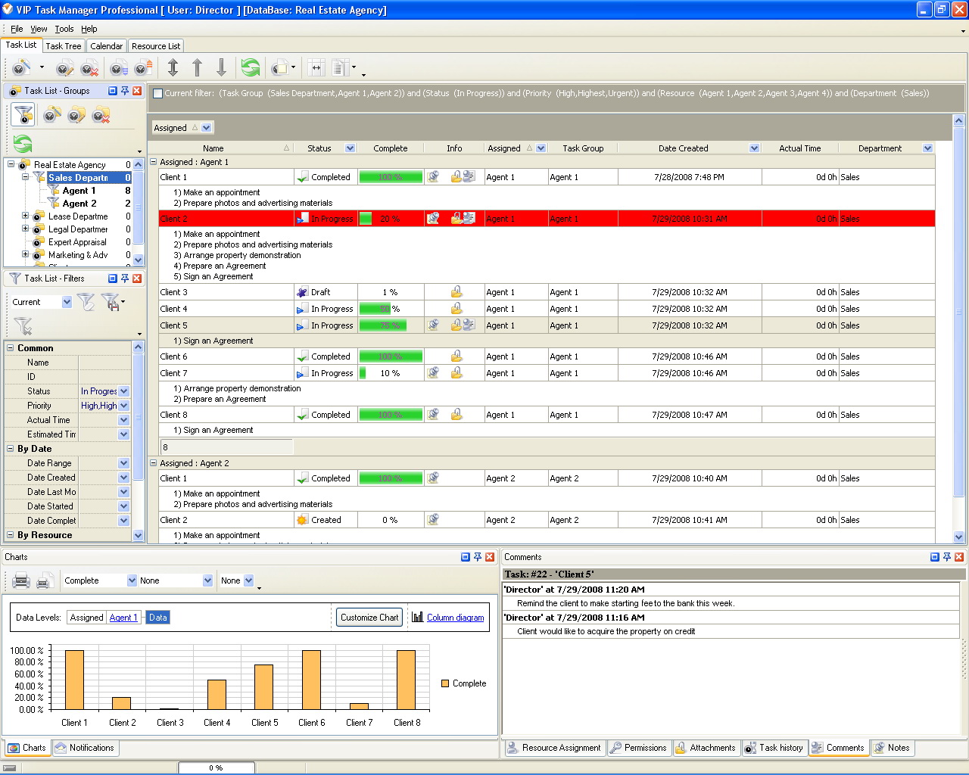969x775 pixels.
Task: Collapse the By Date filter section
Action: [11, 449]
